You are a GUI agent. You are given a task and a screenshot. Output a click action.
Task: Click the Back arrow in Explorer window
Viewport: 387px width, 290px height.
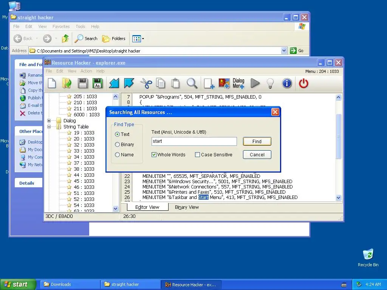pos(17,39)
